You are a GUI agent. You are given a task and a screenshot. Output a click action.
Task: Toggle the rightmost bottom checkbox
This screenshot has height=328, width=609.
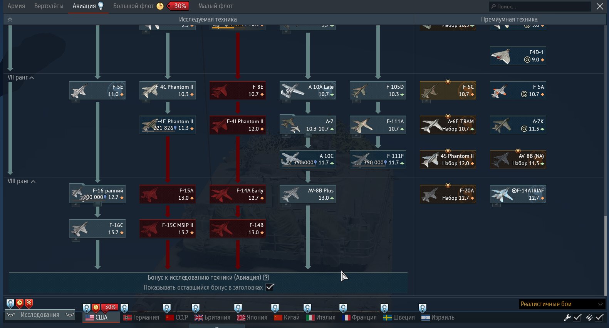(x=599, y=317)
